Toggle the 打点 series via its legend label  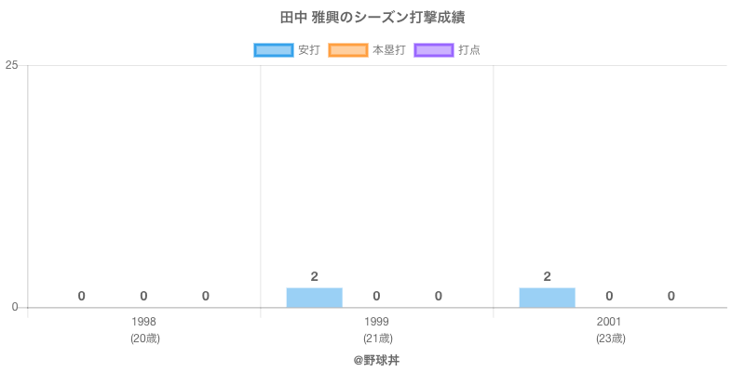coord(469,50)
